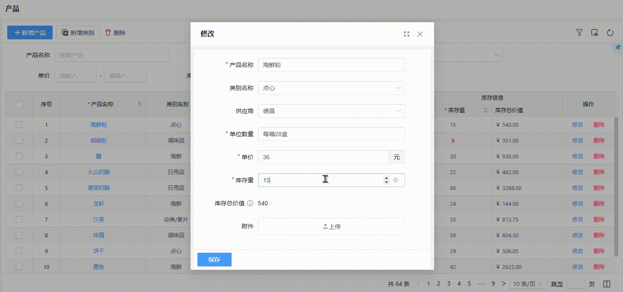623x292 pixels.
Task: Go to page 9 in pagination
Action: (493, 283)
